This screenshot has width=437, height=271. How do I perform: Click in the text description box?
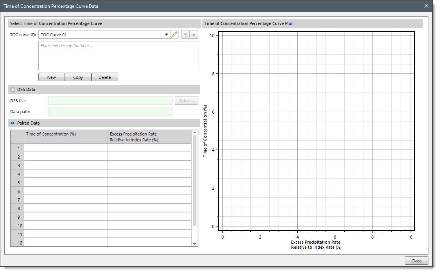[x=118, y=56]
